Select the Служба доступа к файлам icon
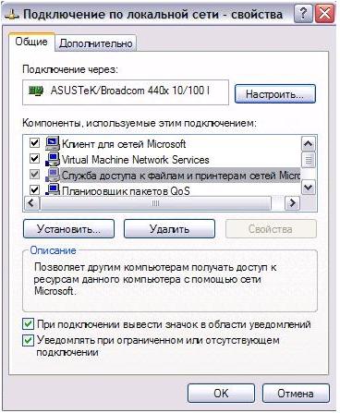 pyautogui.click(x=53, y=175)
